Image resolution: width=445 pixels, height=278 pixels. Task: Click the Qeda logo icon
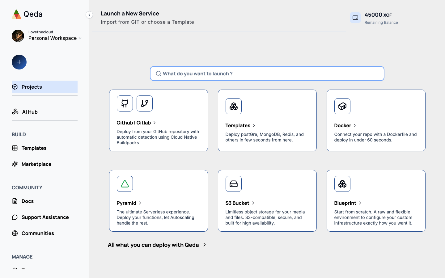16,14
